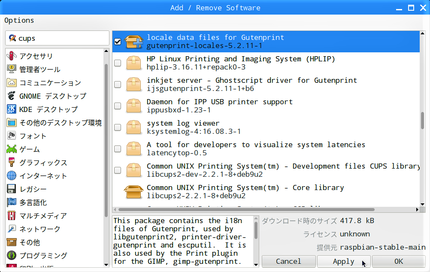The image size is (430, 272).
Task: Select the GNOME デスクトップ footprint icon
Action: pyautogui.click(x=12, y=96)
